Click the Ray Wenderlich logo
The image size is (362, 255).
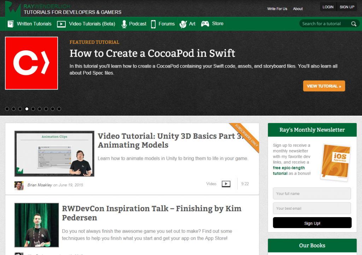pyautogui.click(x=13, y=9)
